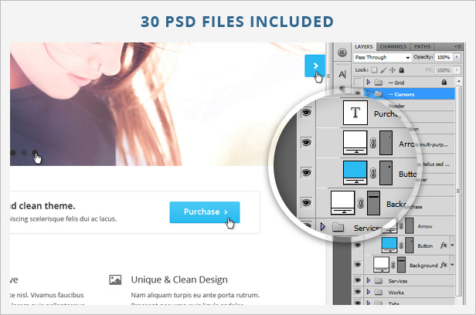Select the small Button layer name
The height and width of the screenshot is (315, 476).
coord(425,246)
